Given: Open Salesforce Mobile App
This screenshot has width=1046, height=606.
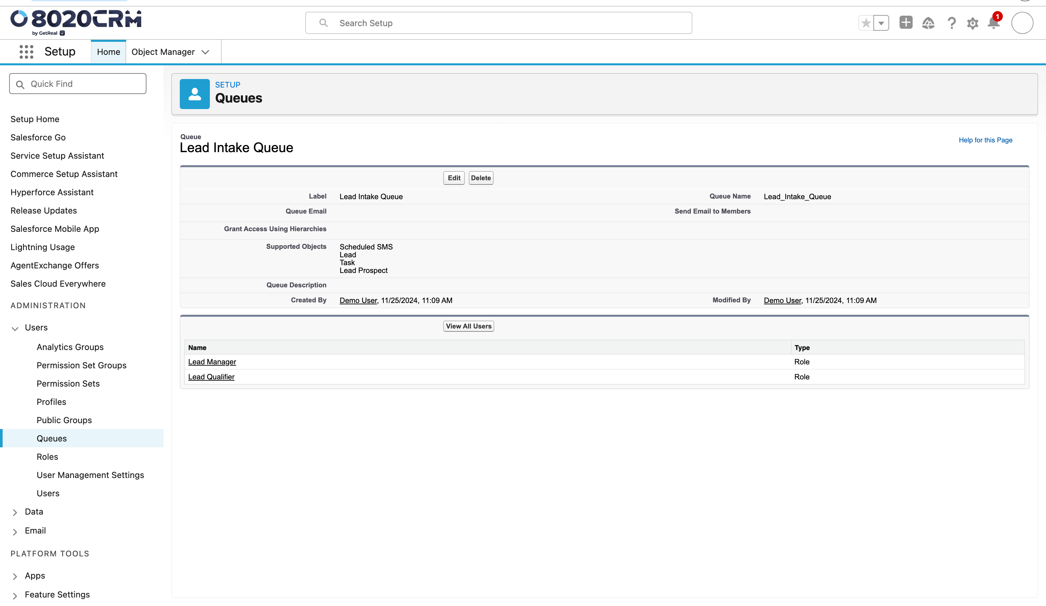Looking at the screenshot, I should coord(55,228).
